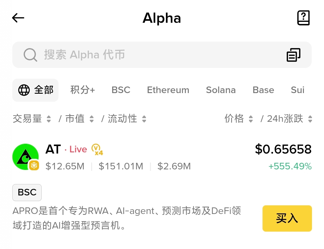Sort list by 市值 market cap

click(x=79, y=119)
